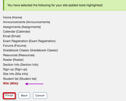Click Calendar (Calendar) list entry
The width and height of the screenshot is (126, 101).
pos(17,31)
